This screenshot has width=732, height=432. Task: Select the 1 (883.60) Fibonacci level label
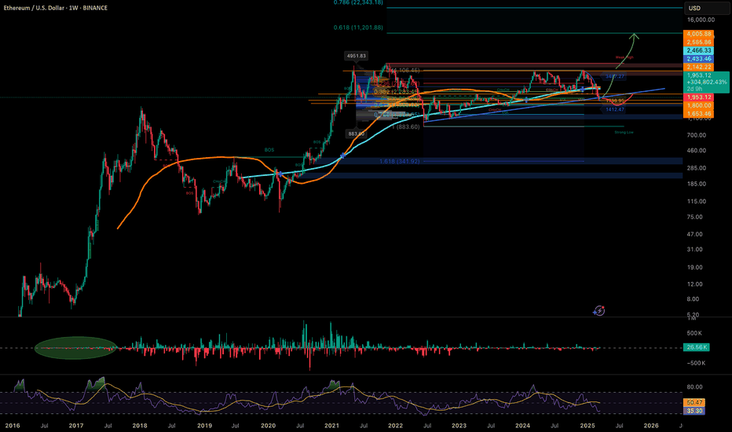click(406, 126)
